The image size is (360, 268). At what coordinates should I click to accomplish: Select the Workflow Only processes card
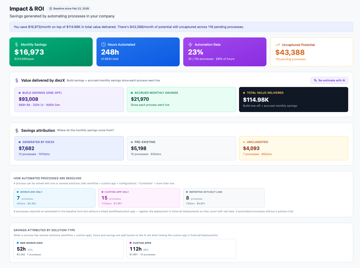[x=55, y=198]
